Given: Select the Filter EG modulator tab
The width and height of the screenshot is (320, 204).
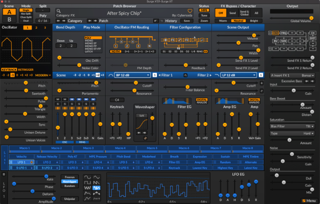Looking at the screenshot, I should tap(174, 162).
